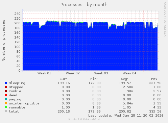The width and height of the screenshot is (168, 123).
Task: Click the 'uninterruptible' legend label
Action: [x=24, y=103]
